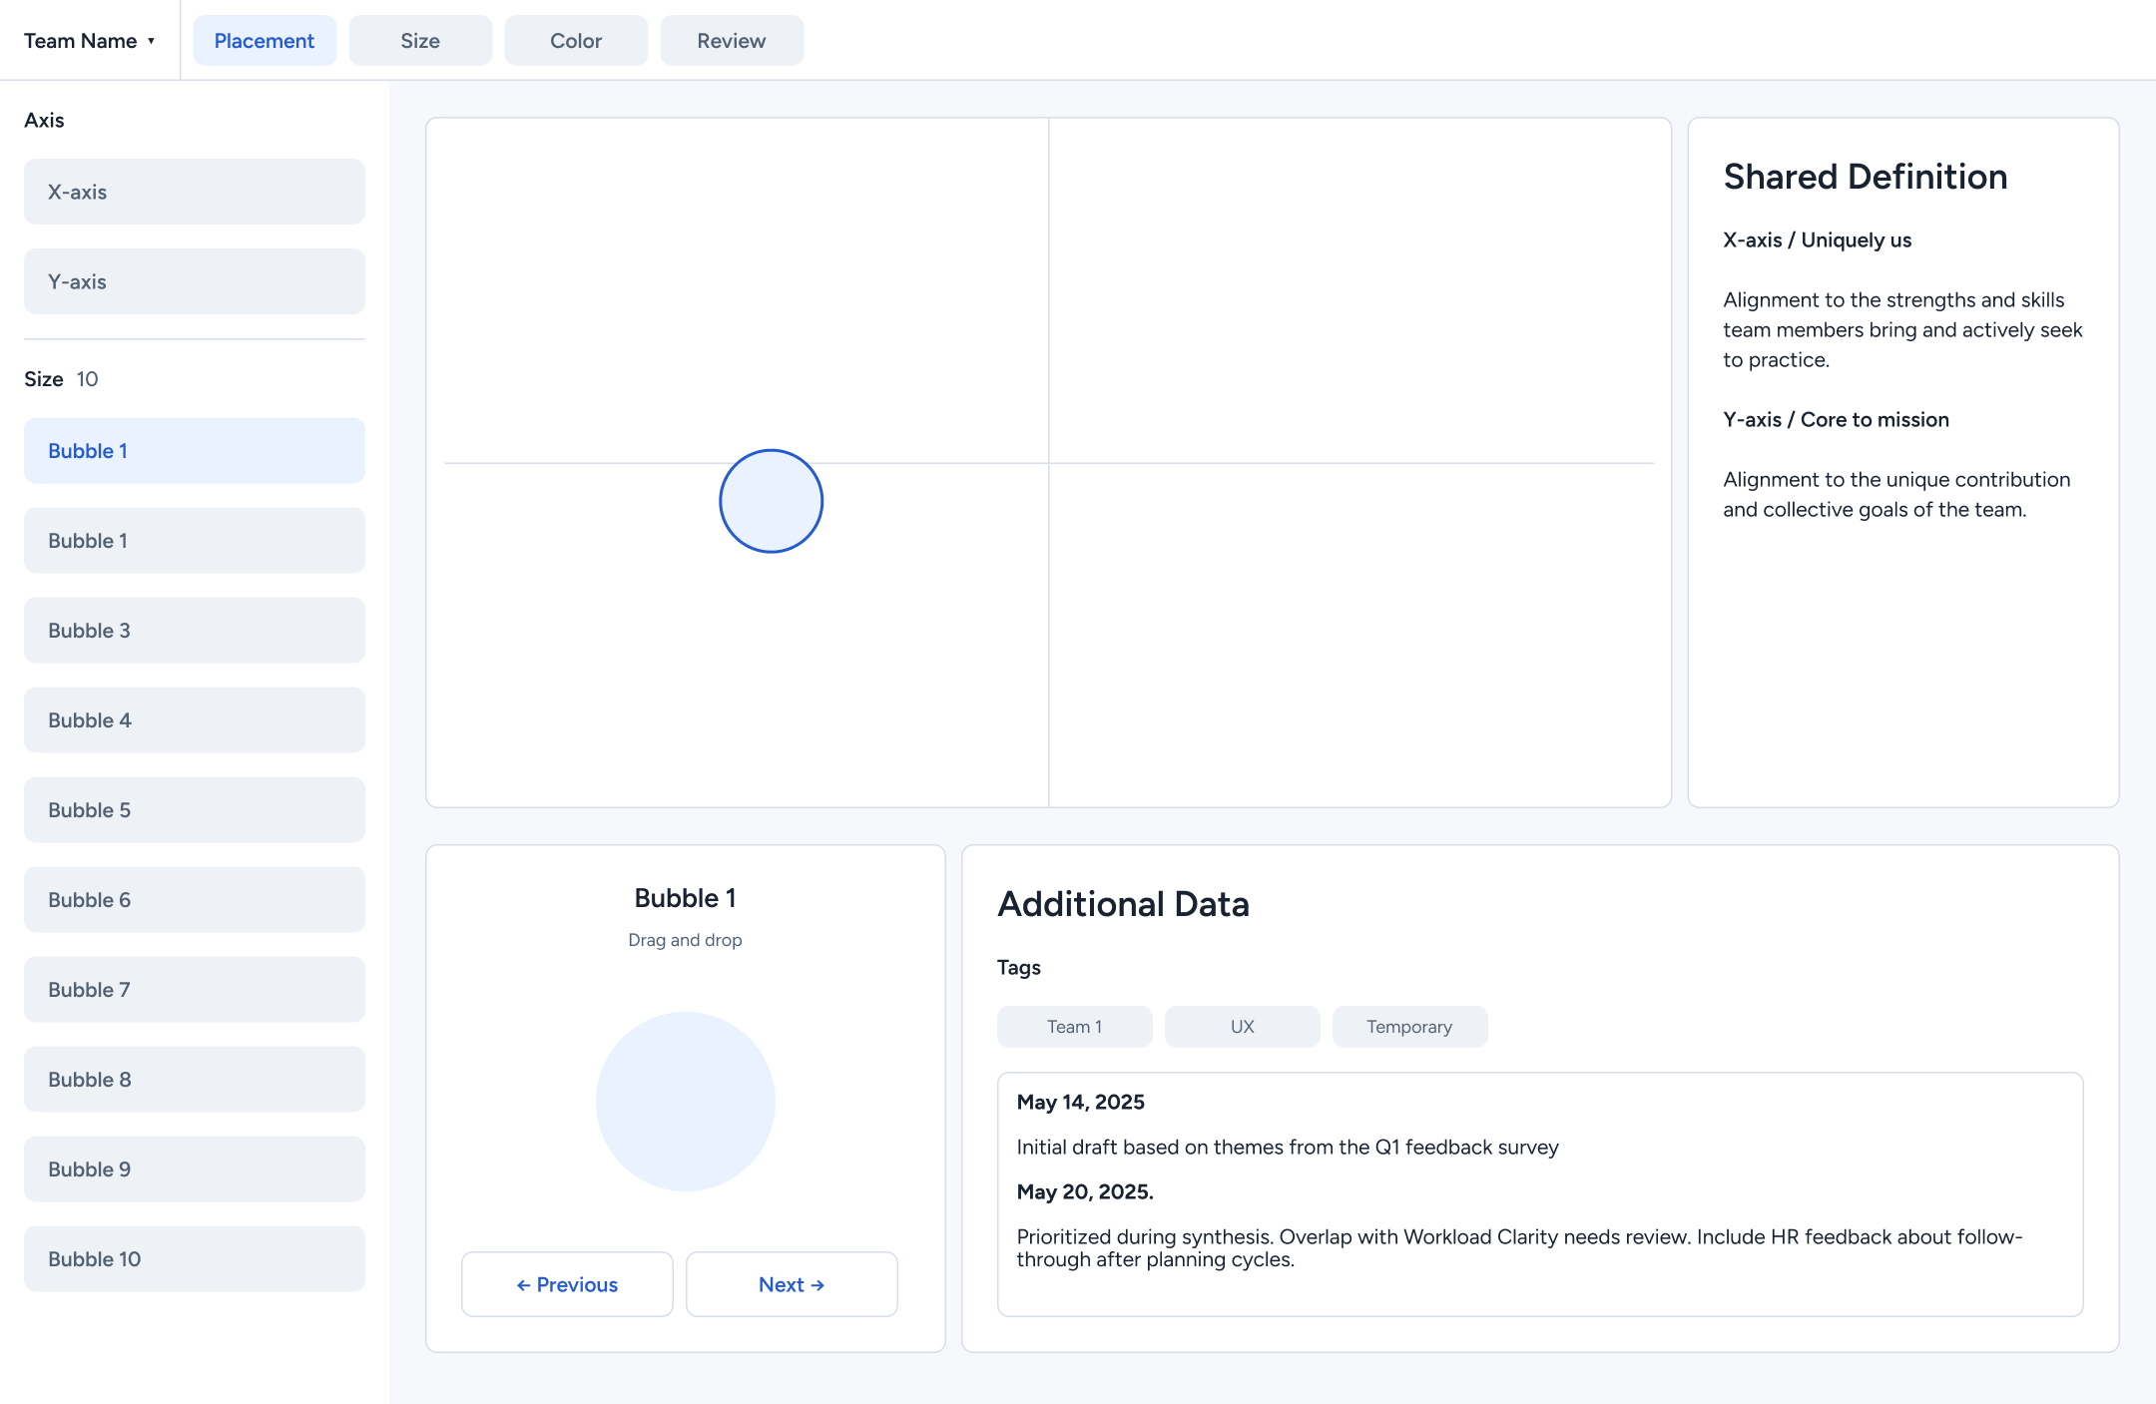Click the 'Drag and drop' hint text
This screenshot has width=2156, height=1404.
pyautogui.click(x=686, y=940)
